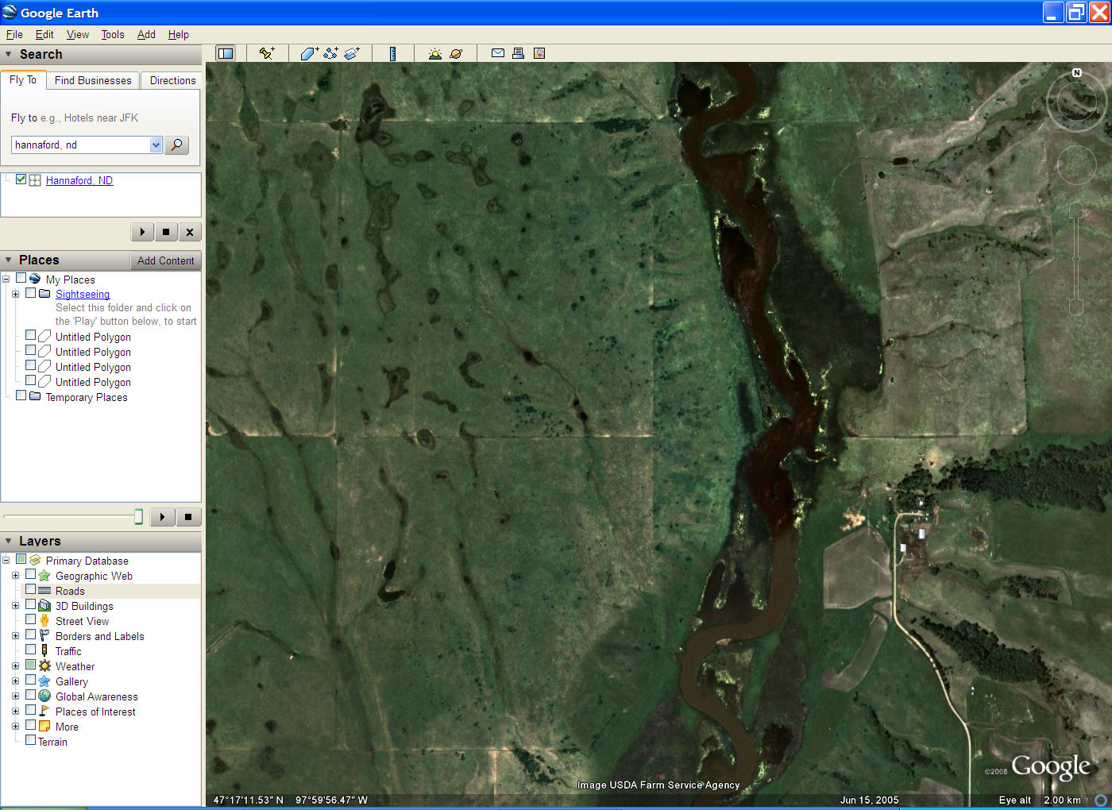Open the View menu
1112x810 pixels.
78,34
